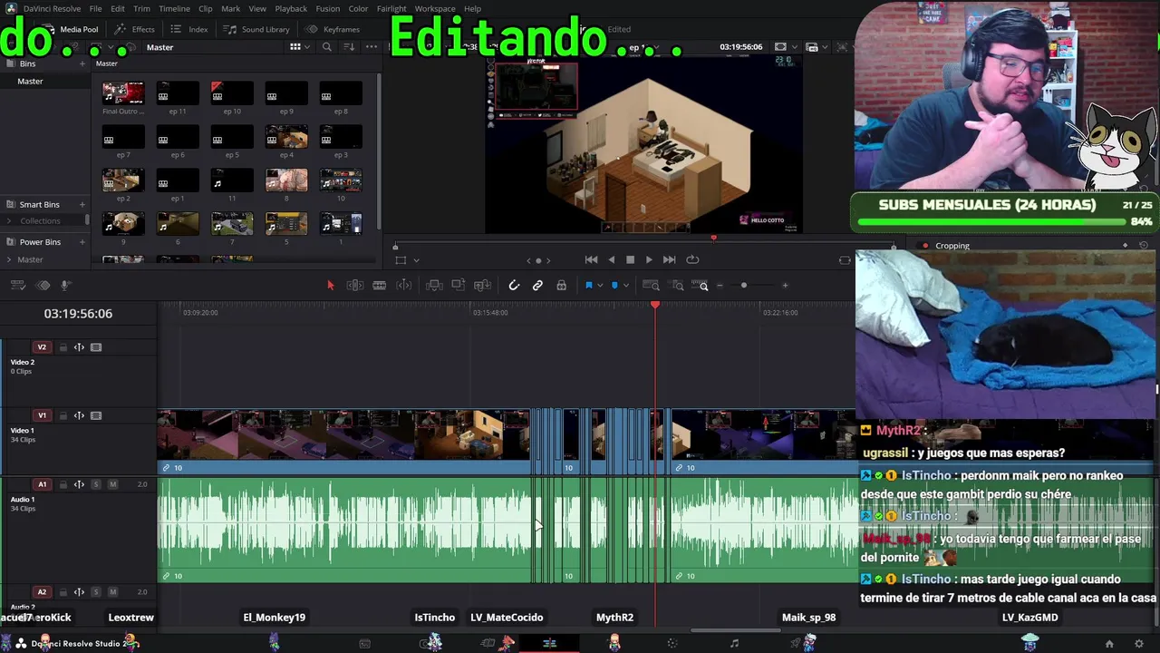Screen dimensions: 1160x653
Task: Disable the Video 1 track filmstrip toggle
Action: point(96,415)
